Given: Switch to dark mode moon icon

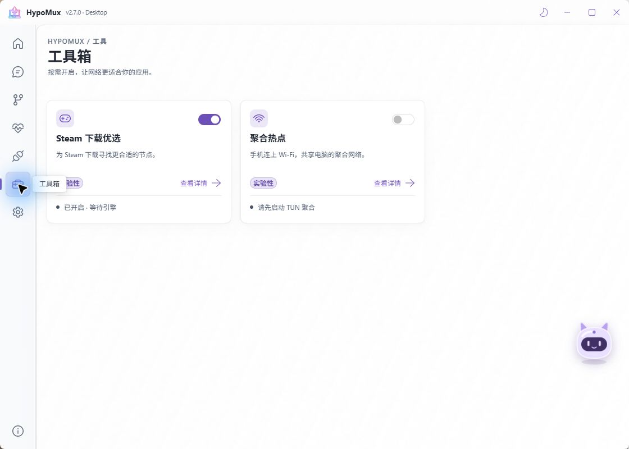Looking at the screenshot, I should 544,12.
